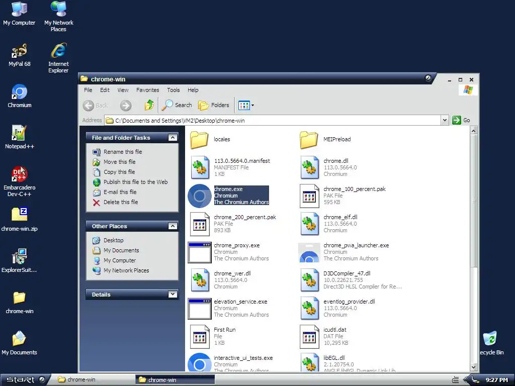The height and width of the screenshot is (386, 515).
Task: Collapse Other Places panel
Action: click(x=173, y=226)
